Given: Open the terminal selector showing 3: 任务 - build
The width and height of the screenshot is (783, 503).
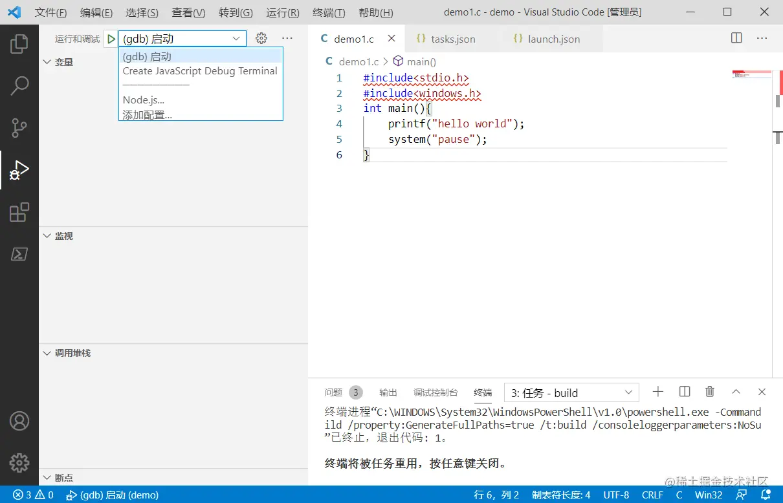Looking at the screenshot, I should (x=570, y=392).
